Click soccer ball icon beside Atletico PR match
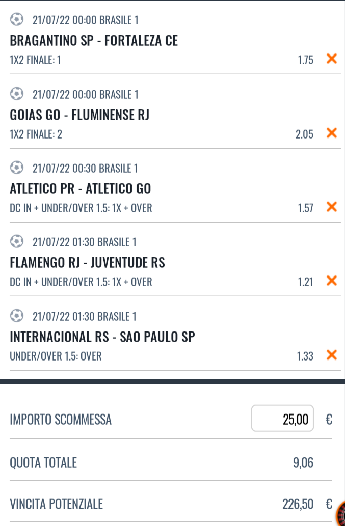This screenshot has height=526, width=345. 17,168
